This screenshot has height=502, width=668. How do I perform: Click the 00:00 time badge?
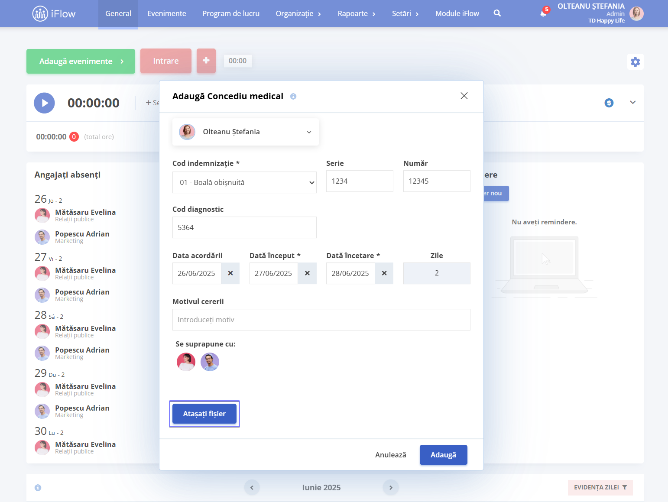(237, 61)
